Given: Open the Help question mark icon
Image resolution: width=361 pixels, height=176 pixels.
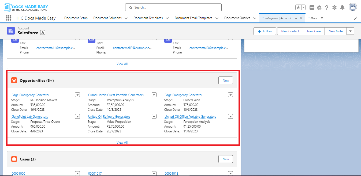Looking at the screenshot, I should click(x=327, y=7).
